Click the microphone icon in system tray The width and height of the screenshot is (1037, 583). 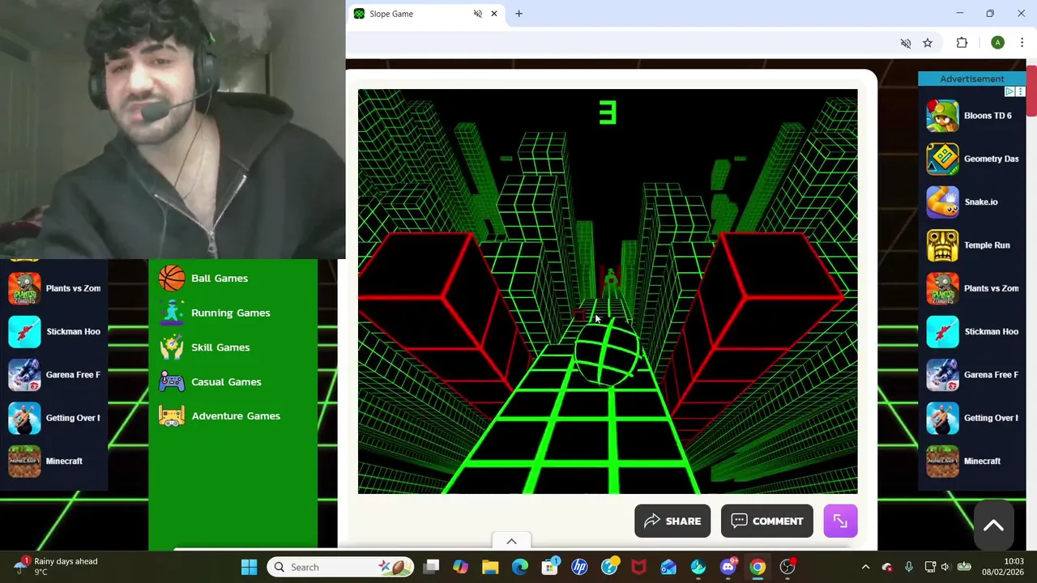point(909,567)
